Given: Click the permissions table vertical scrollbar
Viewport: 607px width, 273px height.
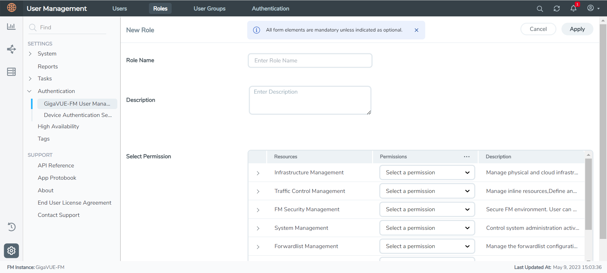Looking at the screenshot, I should 588,195.
